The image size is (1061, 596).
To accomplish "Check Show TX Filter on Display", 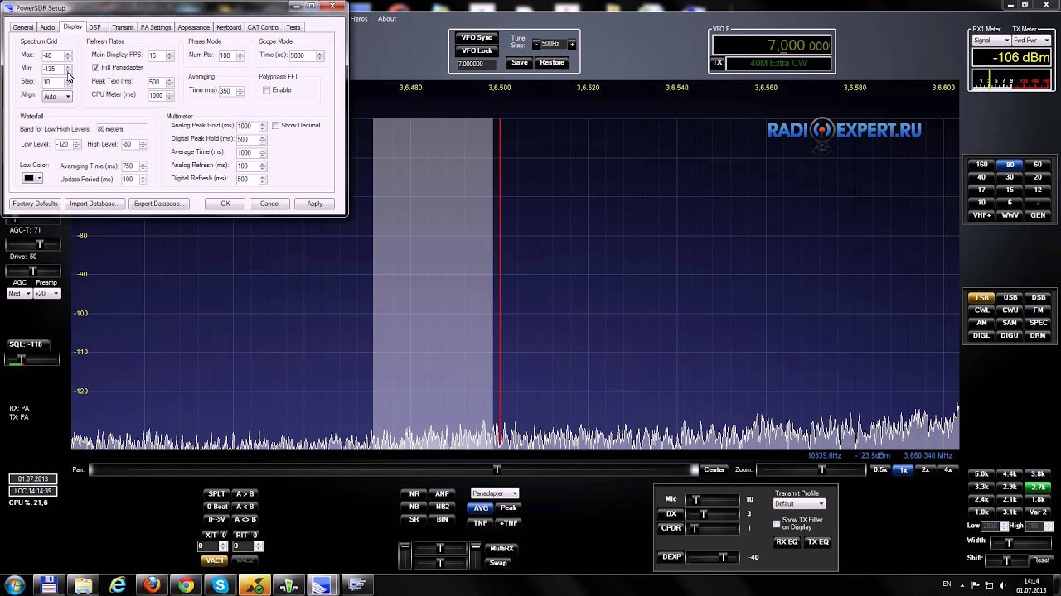I will coord(777,524).
